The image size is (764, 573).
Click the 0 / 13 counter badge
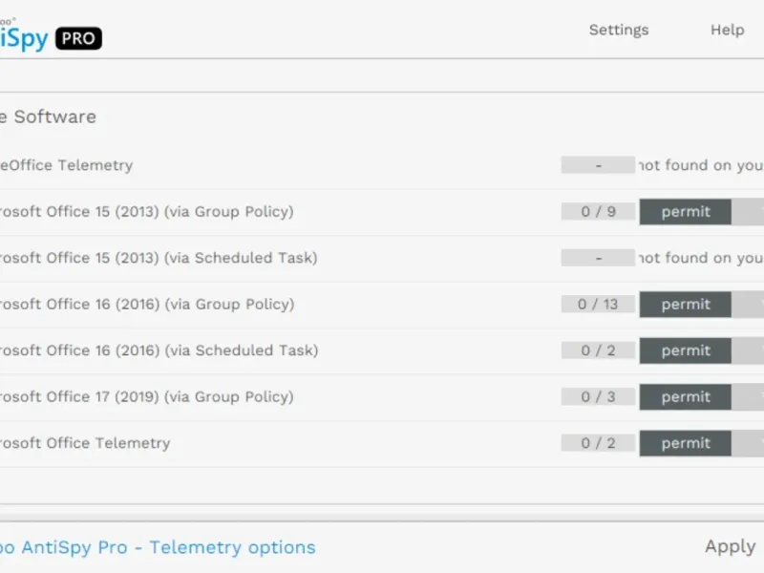click(598, 305)
